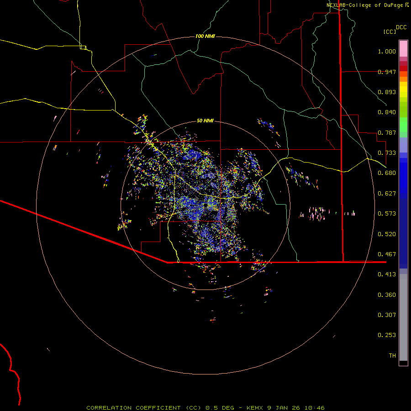Click the 0.787 scale value
The height and width of the screenshot is (411, 411).
[387, 132]
